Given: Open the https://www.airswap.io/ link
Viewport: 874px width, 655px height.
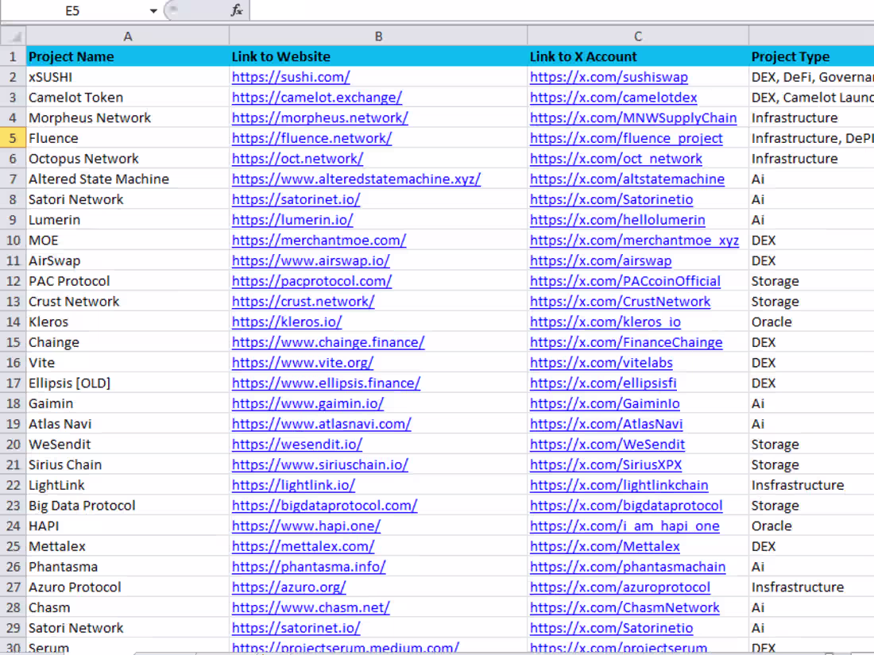Looking at the screenshot, I should point(311,260).
